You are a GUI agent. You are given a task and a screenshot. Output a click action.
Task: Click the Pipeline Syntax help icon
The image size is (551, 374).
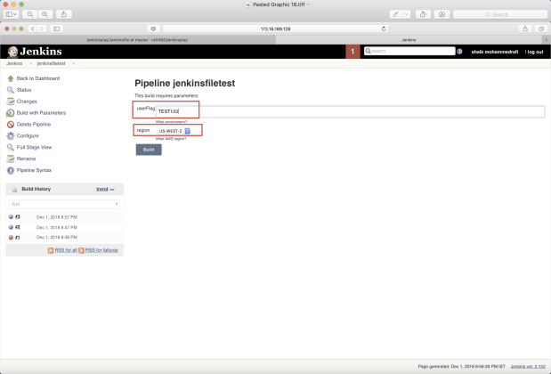pyautogui.click(x=11, y=170)
